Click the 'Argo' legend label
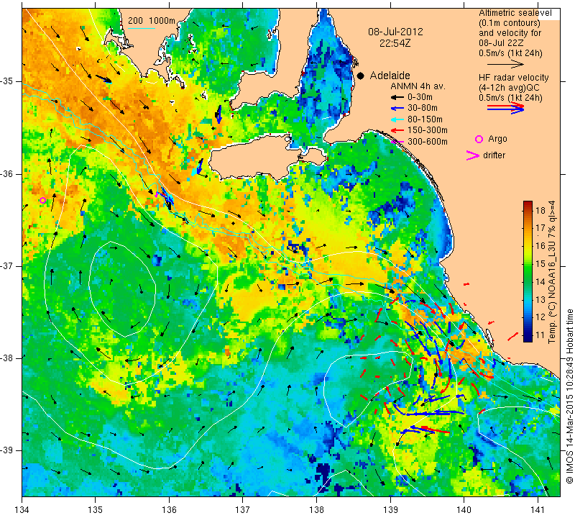Screen dimensions: 575x518 (497, 139)
